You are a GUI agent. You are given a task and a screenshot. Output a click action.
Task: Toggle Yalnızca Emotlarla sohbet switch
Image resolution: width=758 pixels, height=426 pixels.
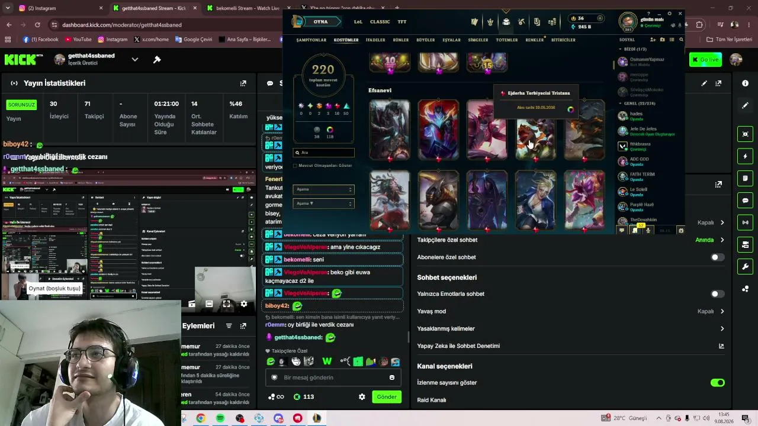click(x=717, y=294)
